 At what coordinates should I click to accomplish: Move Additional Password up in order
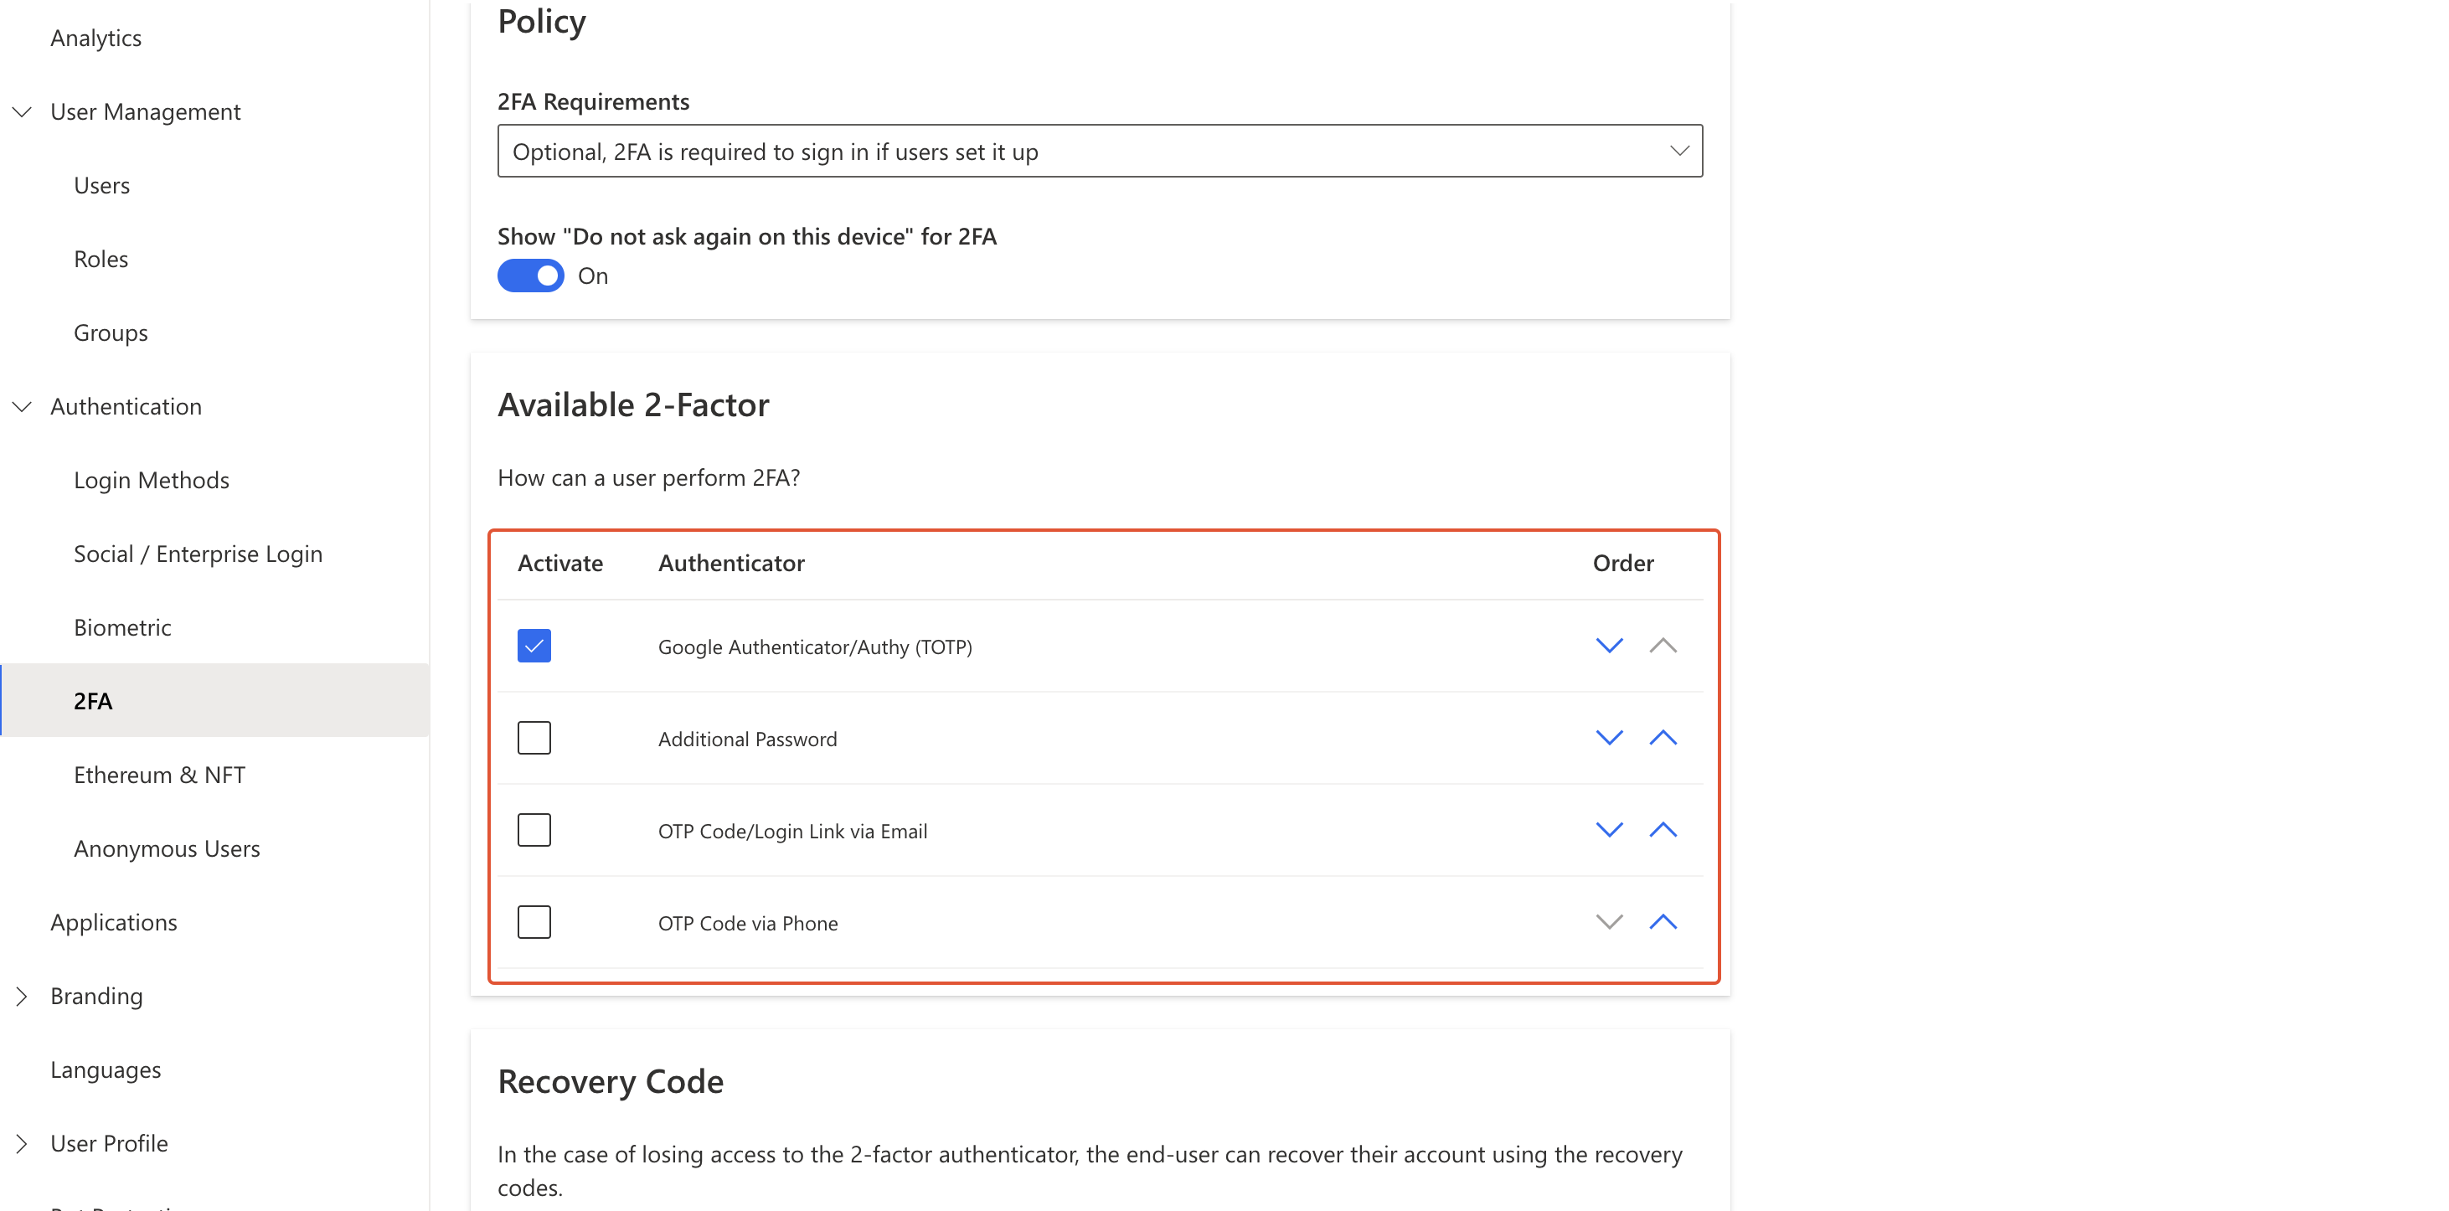pyautogui.click(x=1662, y=738)
